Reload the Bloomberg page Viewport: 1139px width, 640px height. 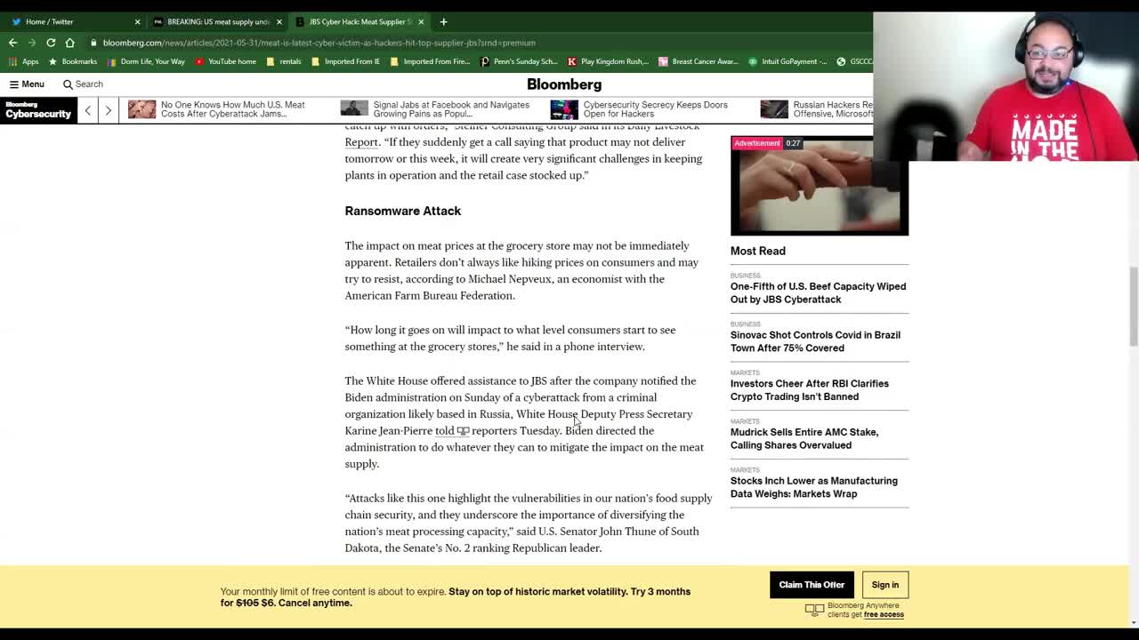51,43
